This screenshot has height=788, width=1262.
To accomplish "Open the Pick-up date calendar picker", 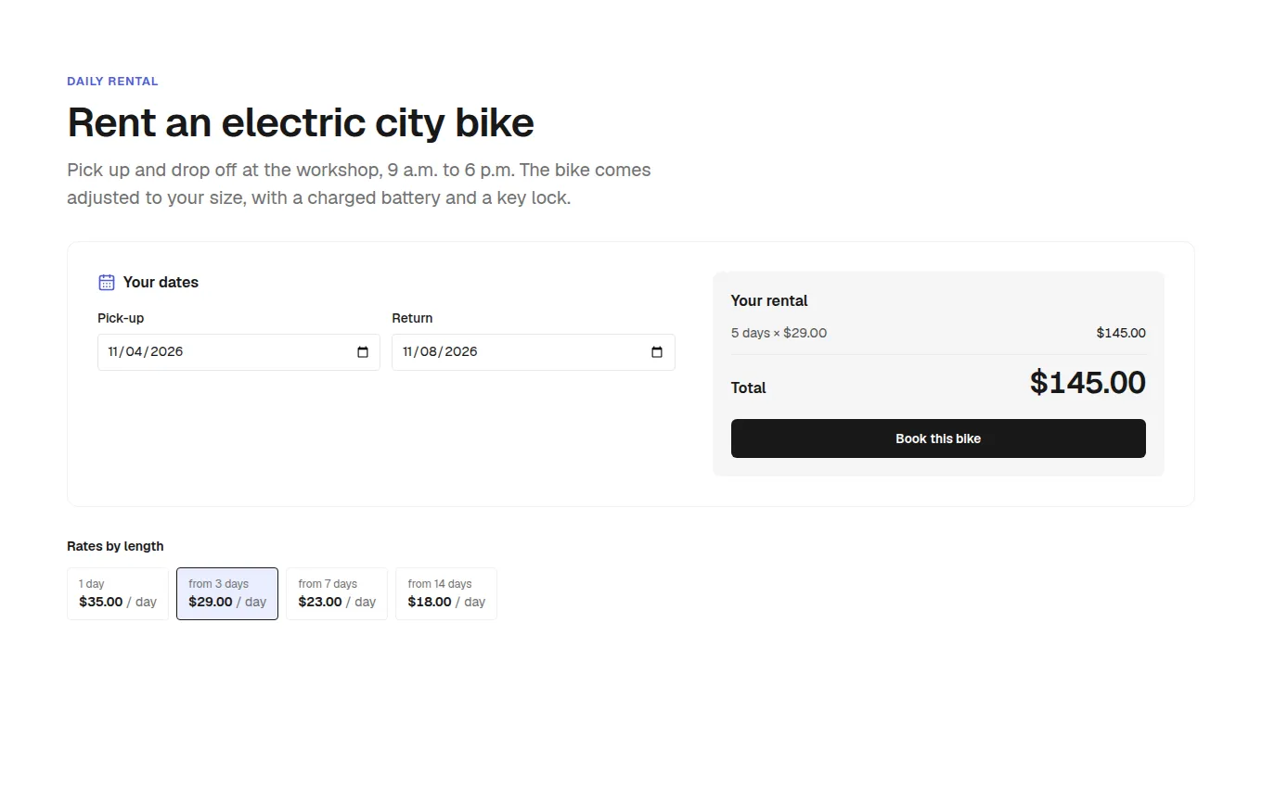I will (363, 352).
